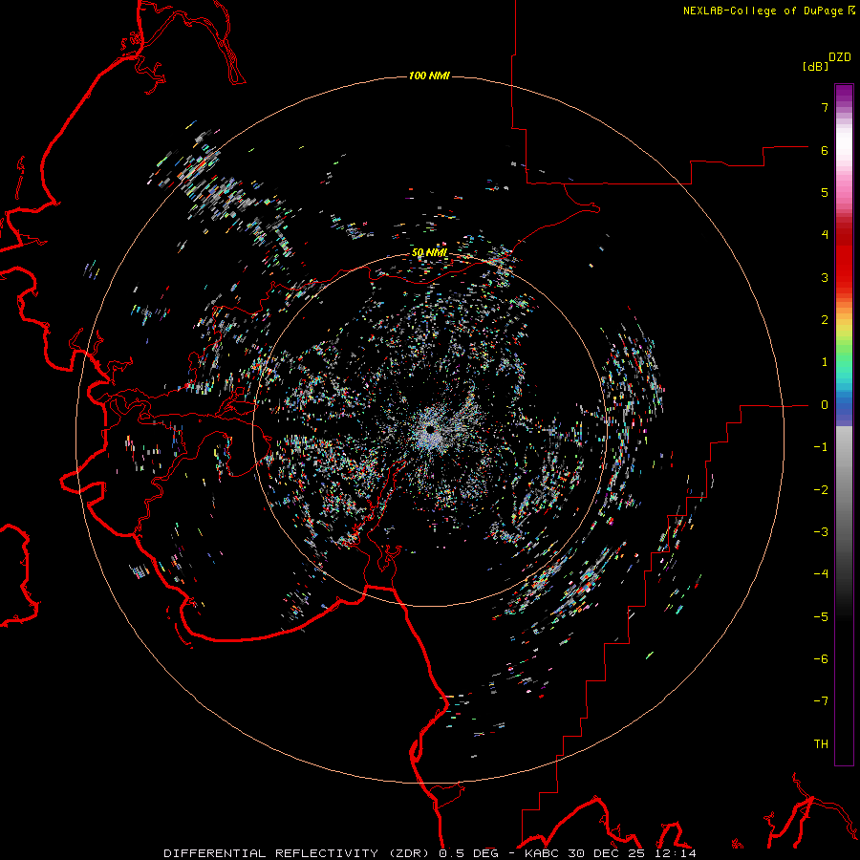Viewport: 860px width, 860px height.
Task: Click the yellow band of the color bar
Action: pyautogui.click(x=844, y=329)
